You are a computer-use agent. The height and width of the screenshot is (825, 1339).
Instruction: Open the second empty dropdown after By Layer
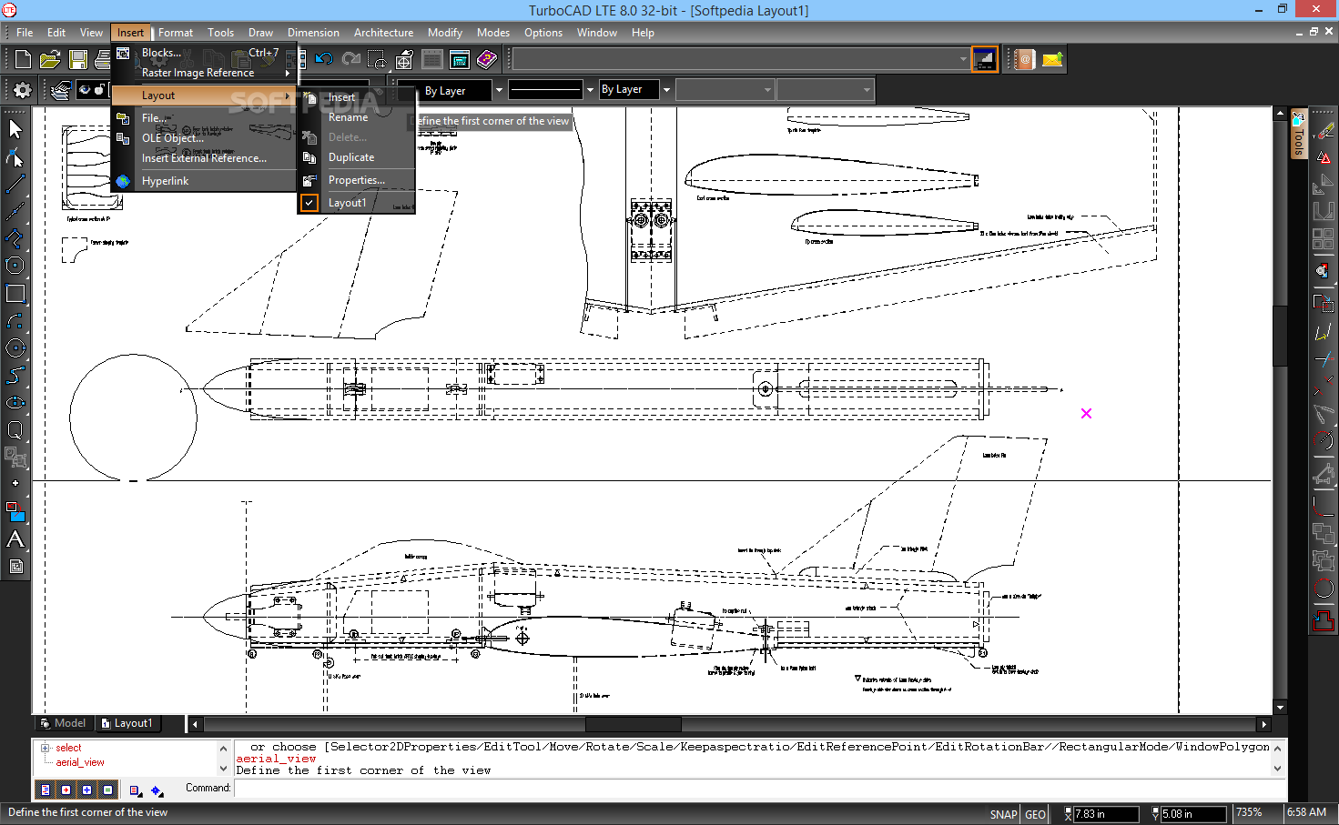tap(825, 89)
